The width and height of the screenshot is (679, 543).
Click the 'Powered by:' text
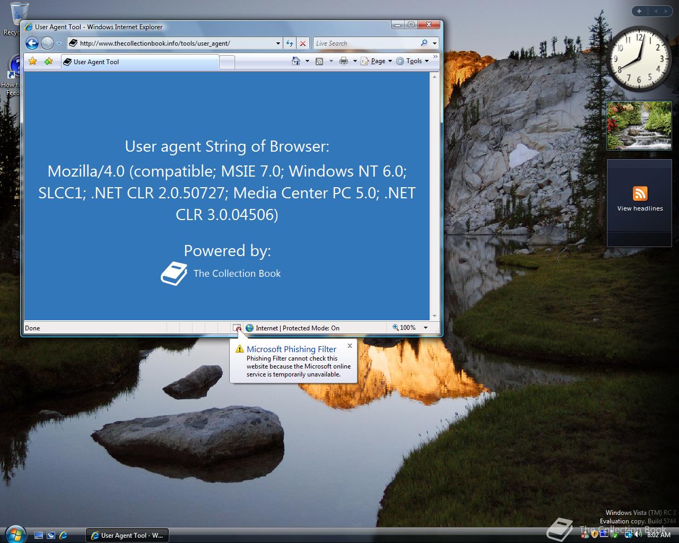click(227, 250)
